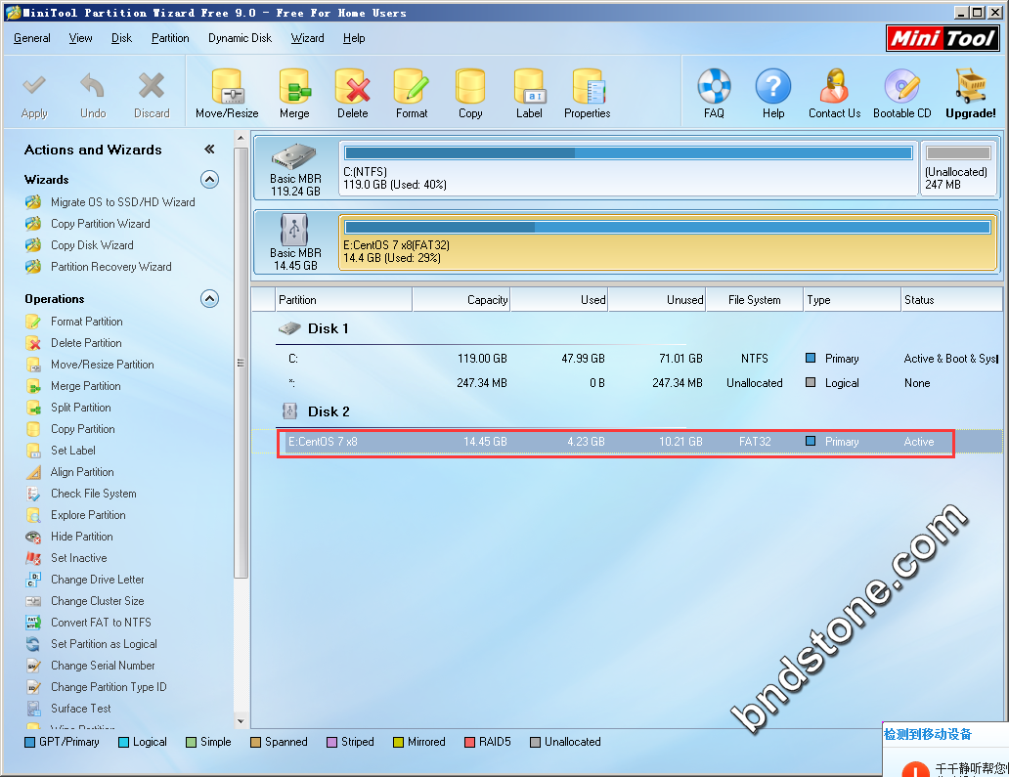Launch Copy Partition Wizard
The width and height of the screenshot is (1009, 777).
click(x=101, y=224)
